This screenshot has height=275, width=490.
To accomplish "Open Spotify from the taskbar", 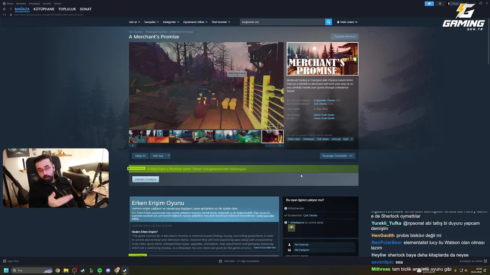I will click(100, 270).
